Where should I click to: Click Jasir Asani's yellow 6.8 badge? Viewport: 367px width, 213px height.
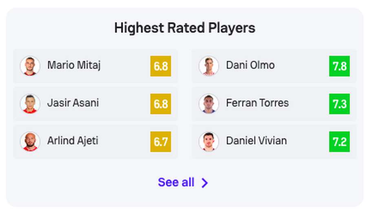tap(161, 104)
